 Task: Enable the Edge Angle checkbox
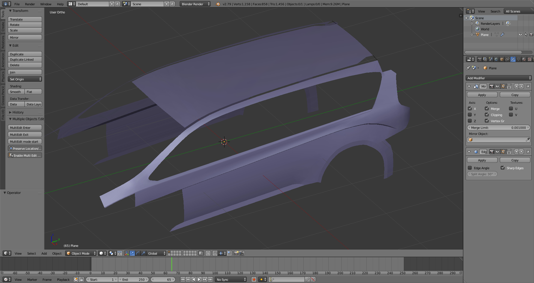coord(470,168)
